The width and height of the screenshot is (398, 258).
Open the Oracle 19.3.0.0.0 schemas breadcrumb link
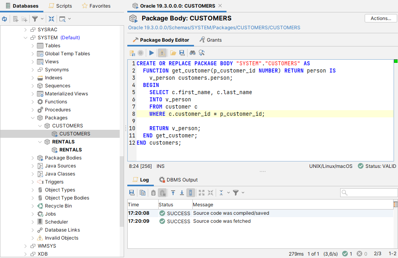[x=147, y=27]
